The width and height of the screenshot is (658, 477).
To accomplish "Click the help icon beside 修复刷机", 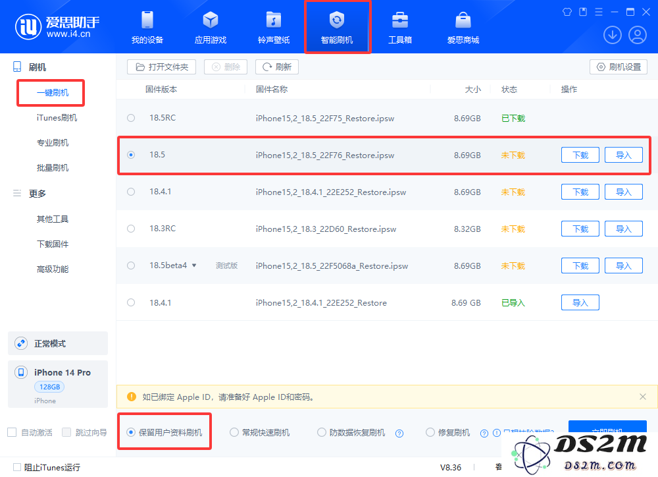I will click(x=484, y=434).
